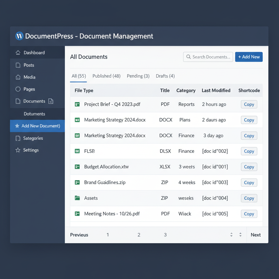The height and width of the screenshot is (279, 279).
Task: Click the PDF icon for Project Brief - Q4 2023
Action: (x=77, y=104)
